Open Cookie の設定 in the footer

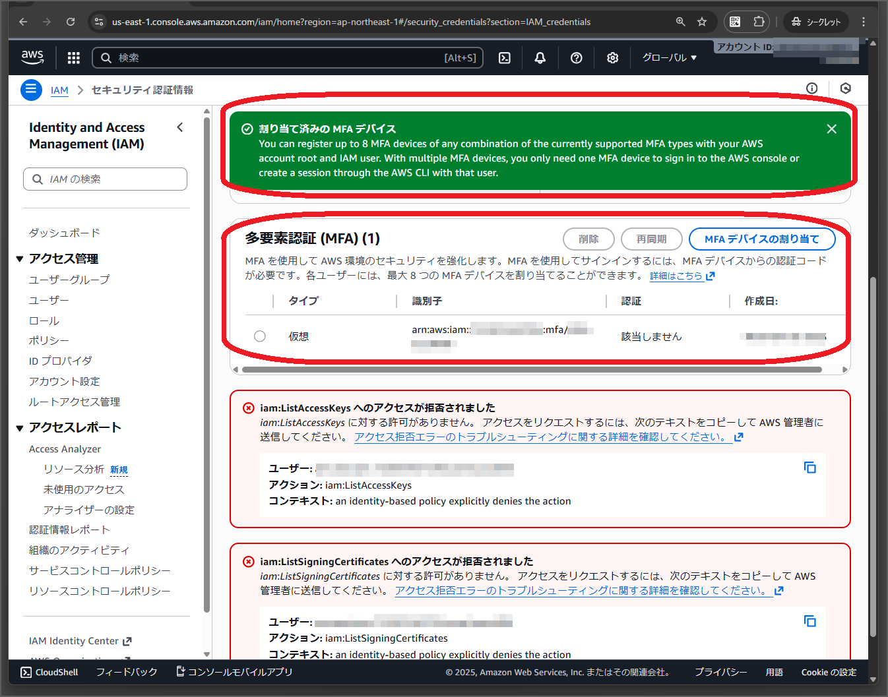pyautogui.click(x=829, y=672)
